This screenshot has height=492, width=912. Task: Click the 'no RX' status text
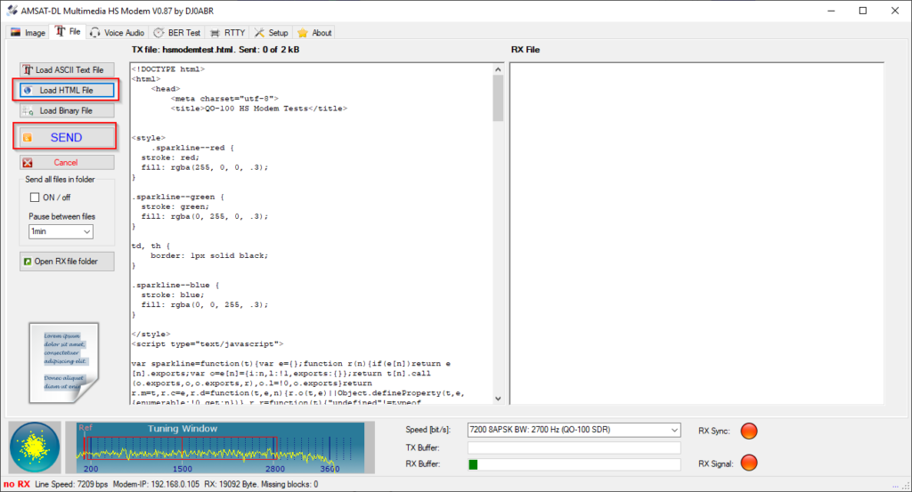(17, 484)
